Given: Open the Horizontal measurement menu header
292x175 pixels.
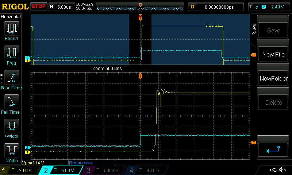Looking at the screenshot, I should tap(11, 17).
